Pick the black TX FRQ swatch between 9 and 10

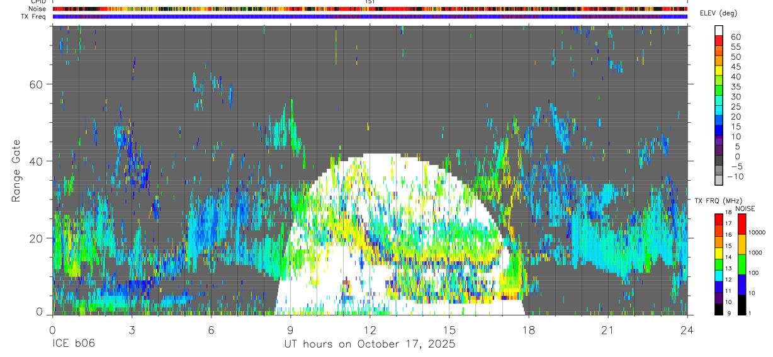(x=718, y=309)
